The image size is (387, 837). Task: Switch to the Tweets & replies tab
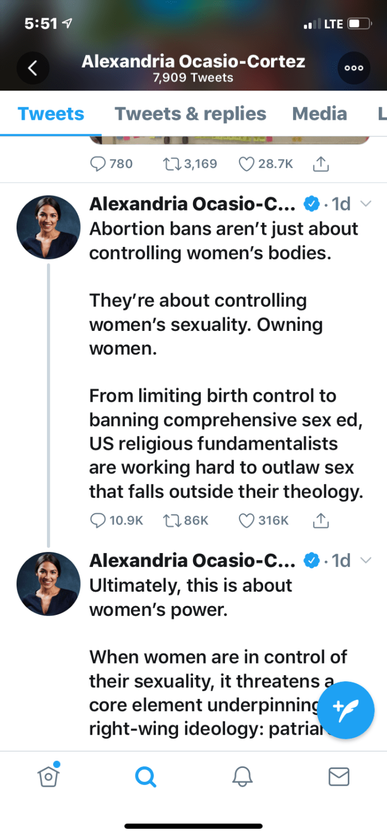point(190,114)
